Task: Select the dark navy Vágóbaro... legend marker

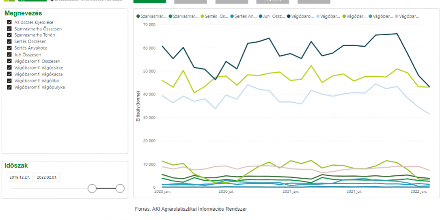Action: pos(289,16)
